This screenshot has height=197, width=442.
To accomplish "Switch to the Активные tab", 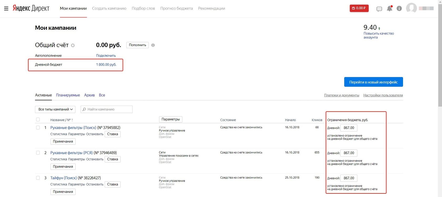I will [x=43, y=95].
